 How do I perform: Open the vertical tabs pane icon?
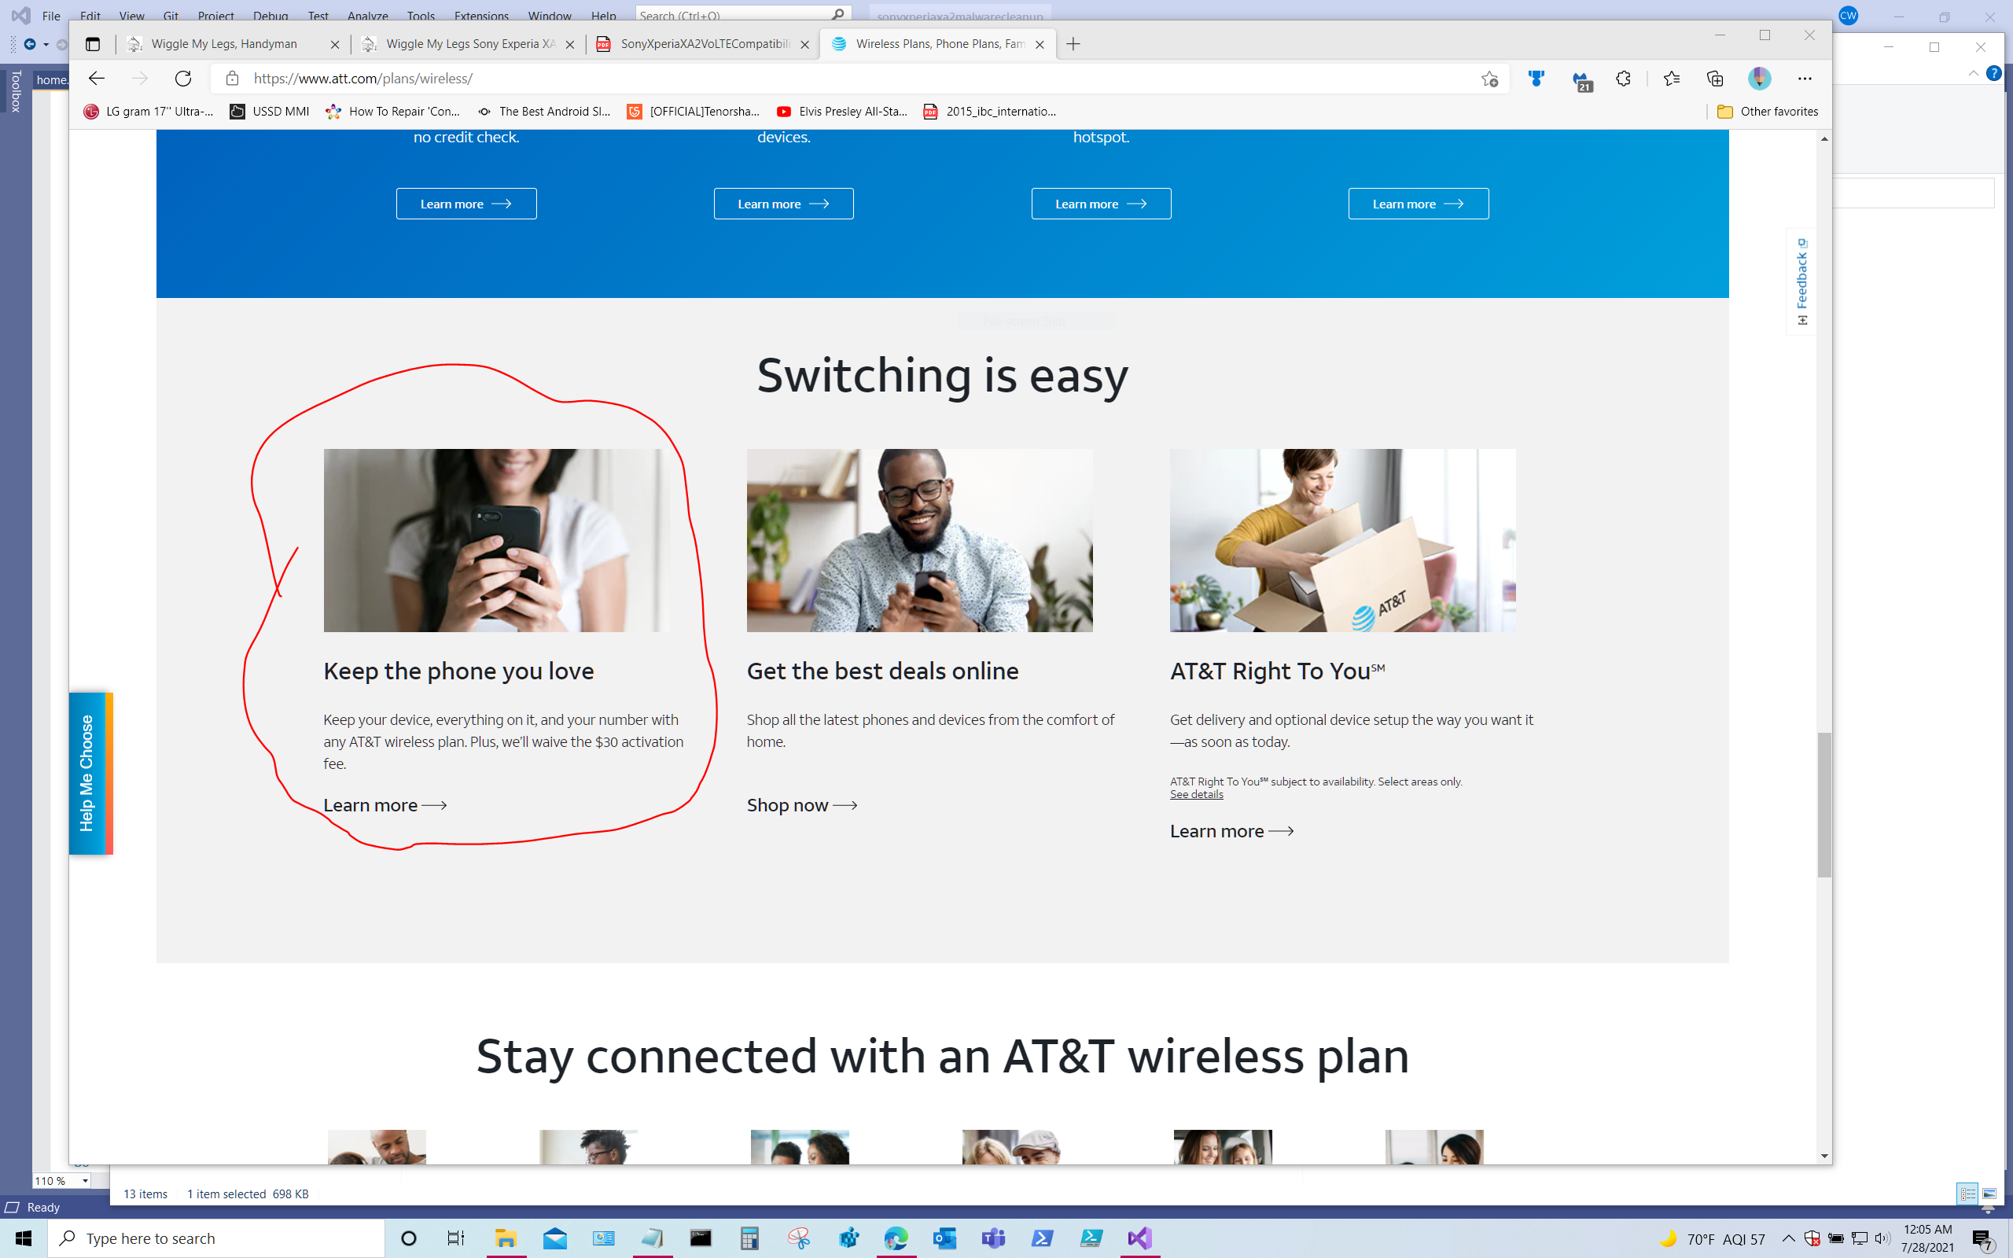(x=92, y=44)
